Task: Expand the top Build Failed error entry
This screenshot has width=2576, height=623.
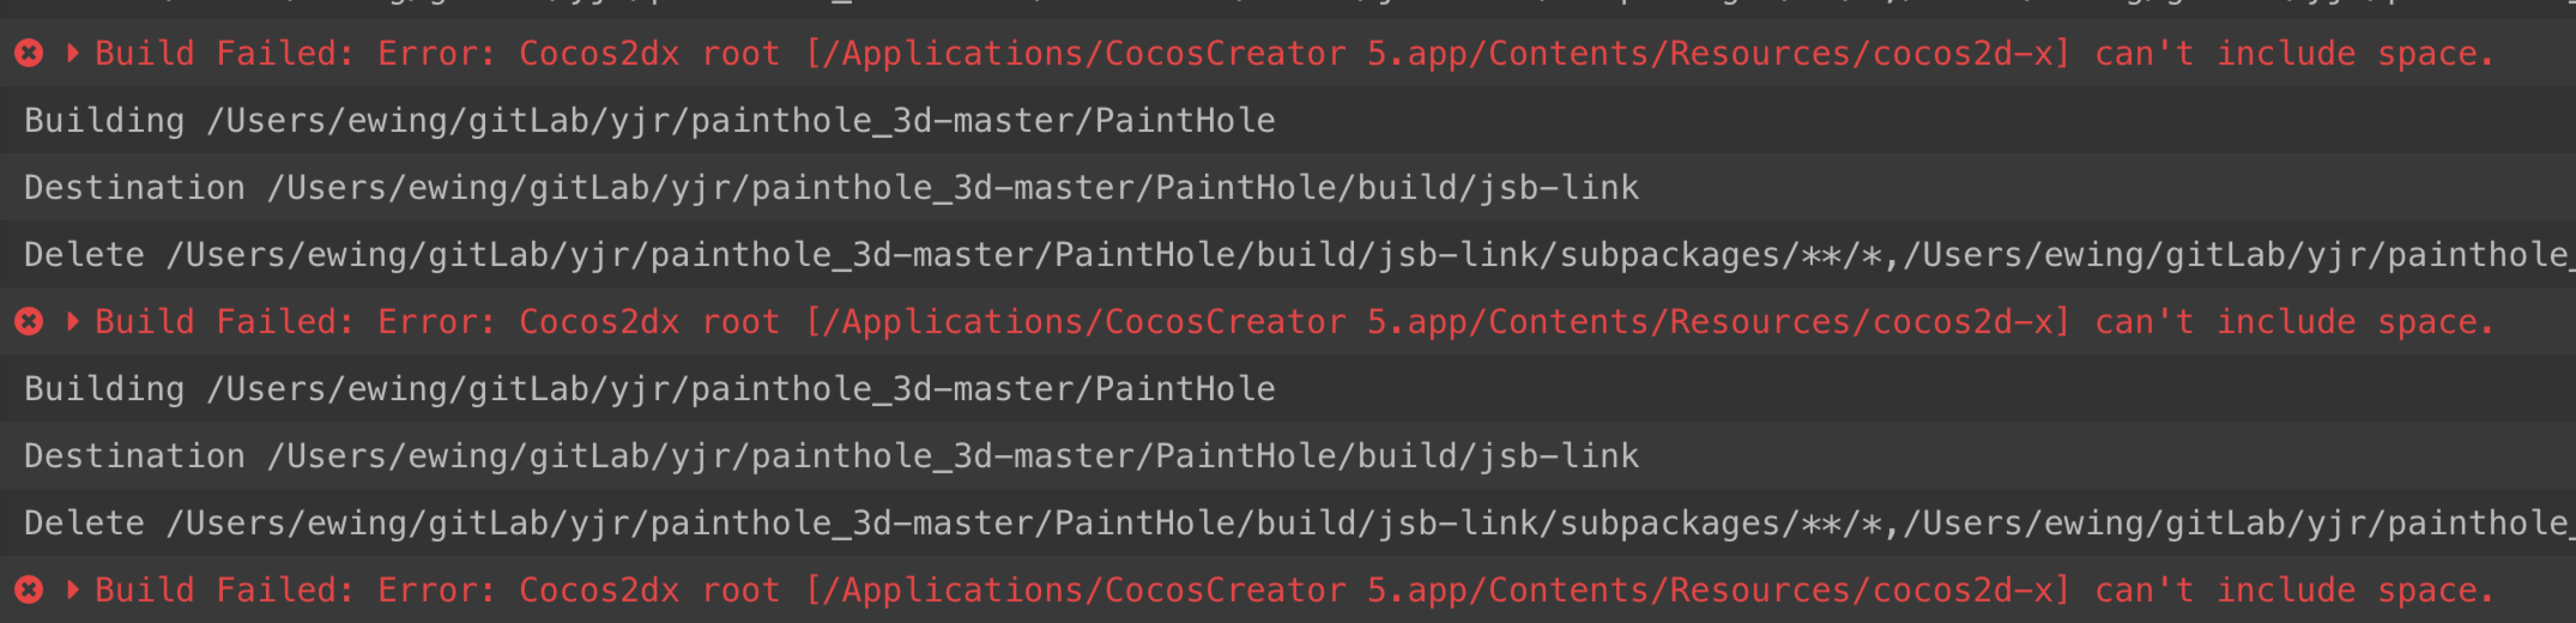Action: point(72,52)
